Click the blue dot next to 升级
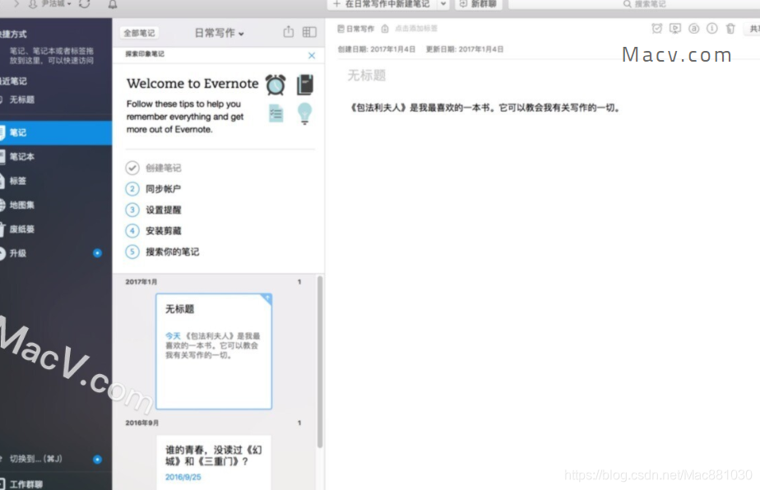The width and height of the screenshot is (760, 490). pyautogui.click(x=97, y=253)
